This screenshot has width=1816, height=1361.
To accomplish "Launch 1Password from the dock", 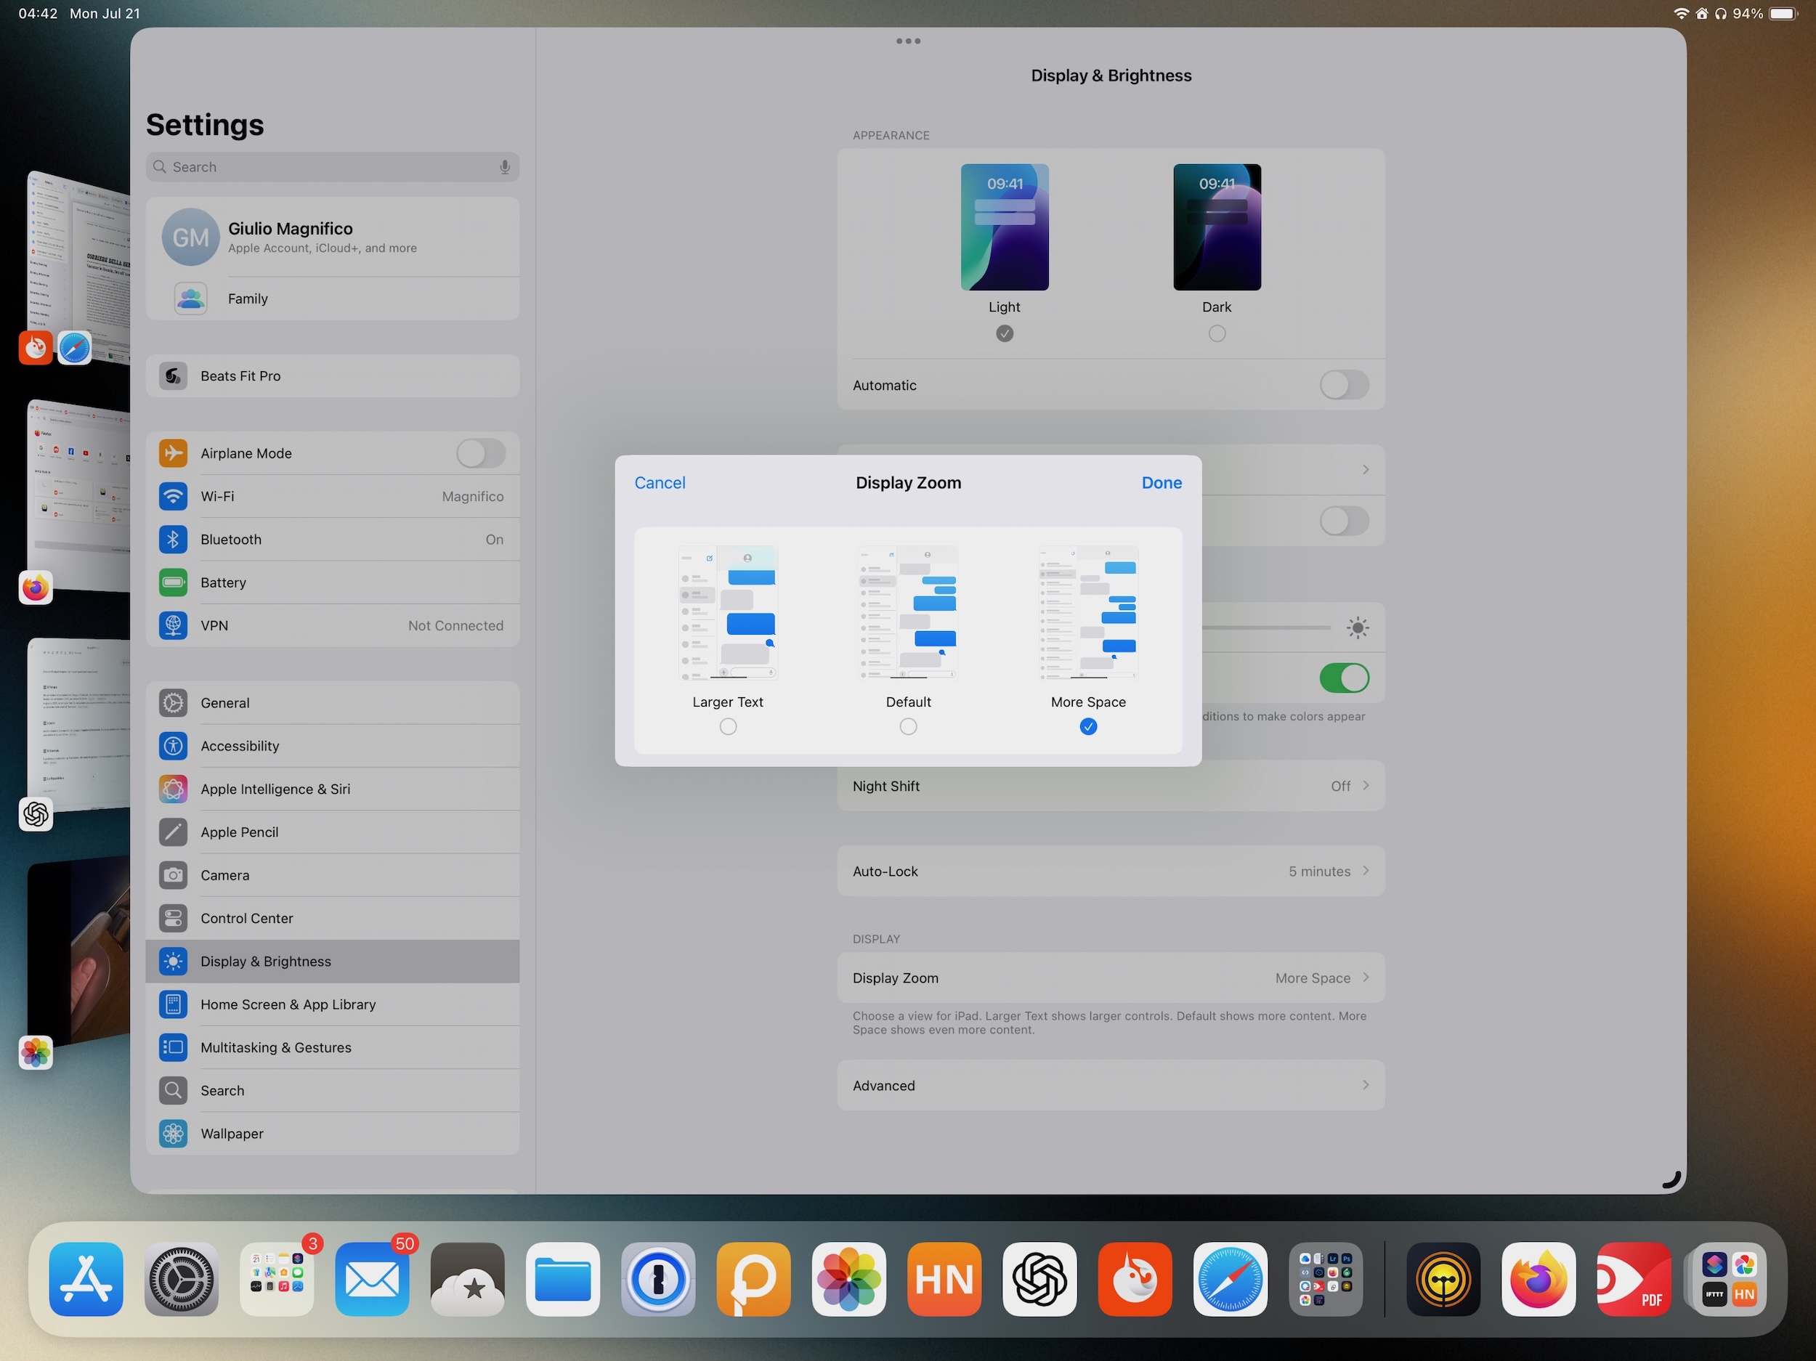I will (x=657, y=1279).
